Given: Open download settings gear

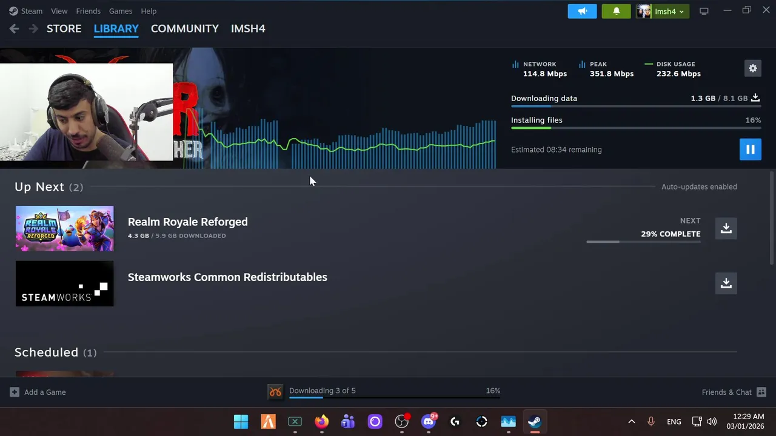Looking at the screenshot, I should pyautogui.click(x=753, y=68).
